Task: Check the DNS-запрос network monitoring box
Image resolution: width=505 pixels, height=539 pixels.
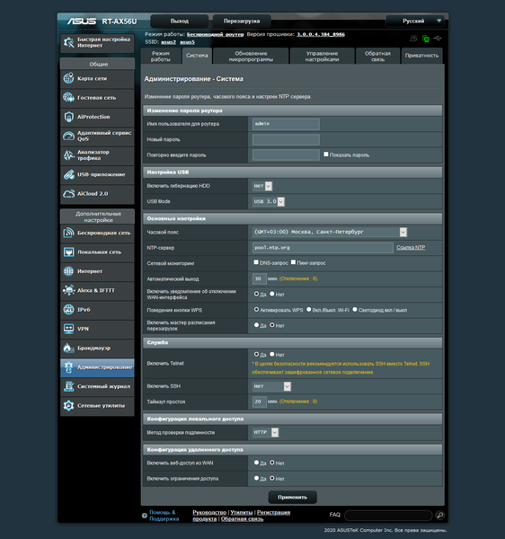Action: [x=256, y=262]
